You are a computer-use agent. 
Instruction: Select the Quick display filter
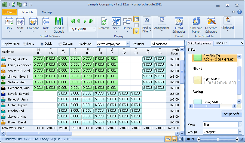[42, 44]
